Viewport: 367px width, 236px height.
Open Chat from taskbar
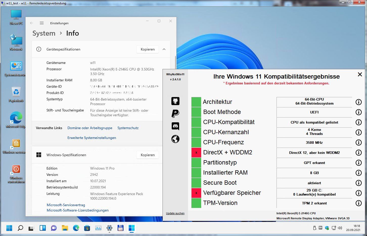[54, 228]
